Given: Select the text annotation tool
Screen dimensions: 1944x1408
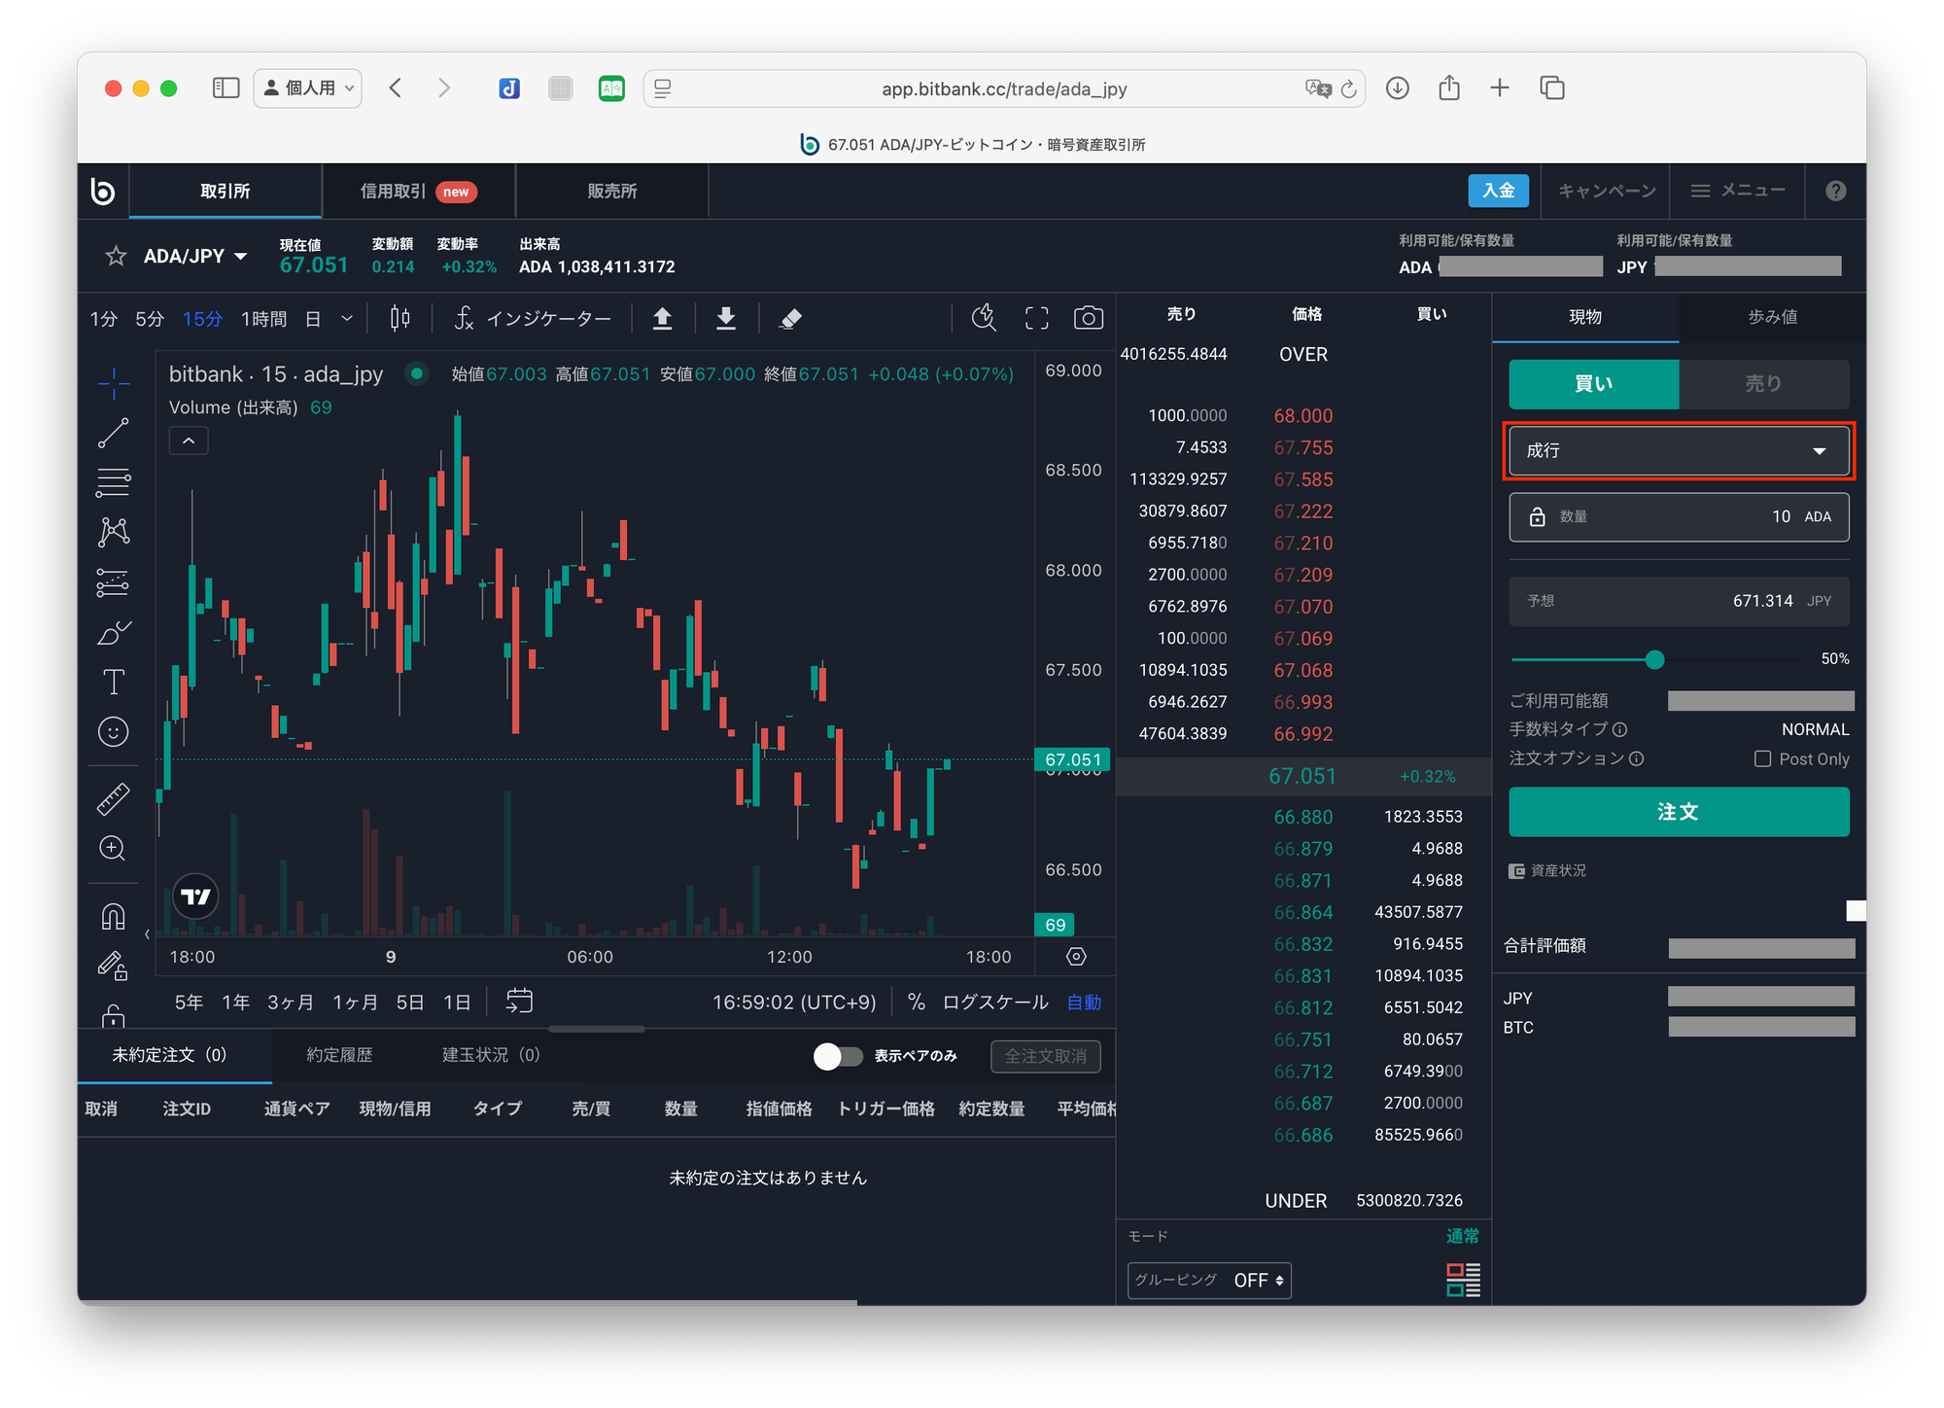Looking at the screenshot, I should 113,682.
